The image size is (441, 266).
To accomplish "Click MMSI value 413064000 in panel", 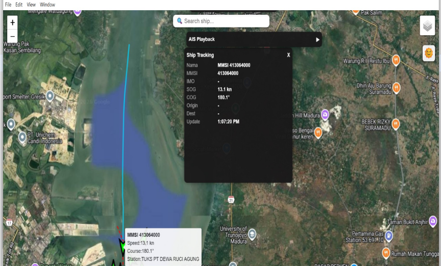I will coord(228,73).
